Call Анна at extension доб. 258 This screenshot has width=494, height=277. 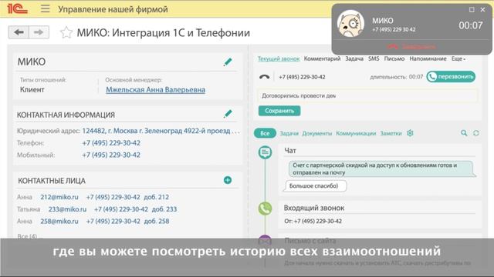[x=127, y=221]
